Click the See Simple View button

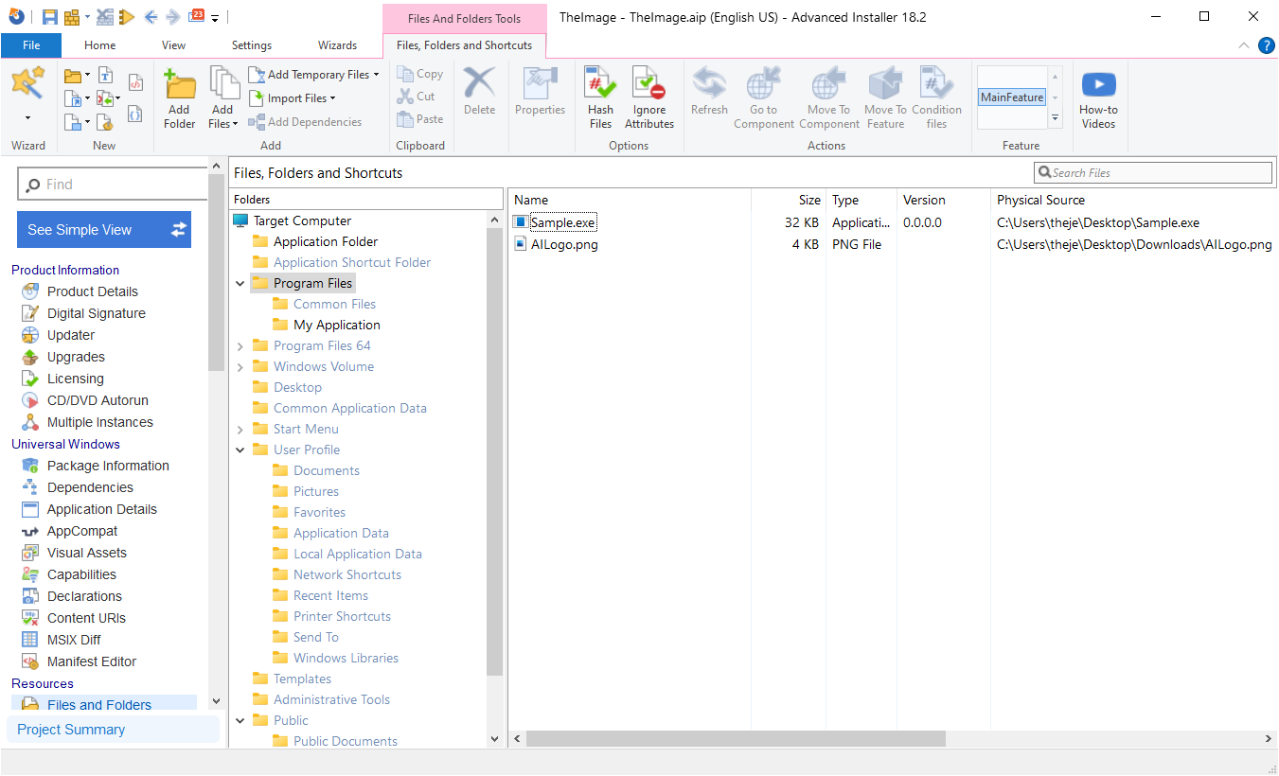(104, 230)
